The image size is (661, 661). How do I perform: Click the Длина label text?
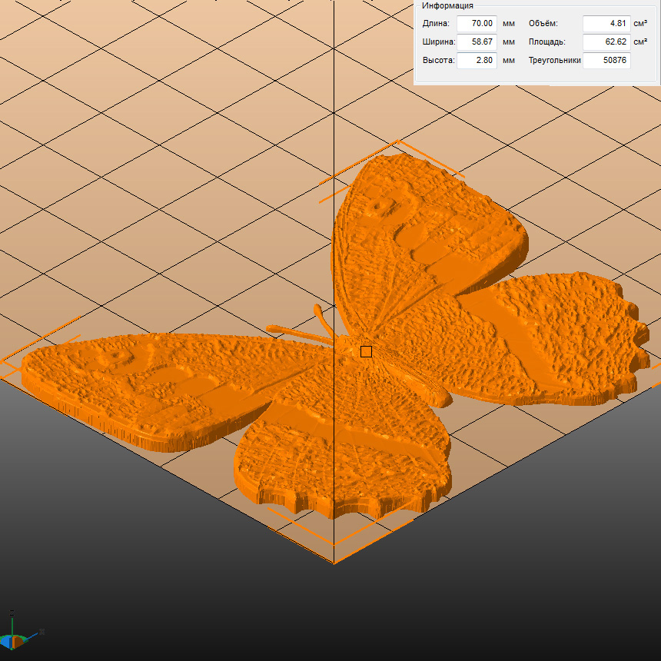tap(436, 24)
